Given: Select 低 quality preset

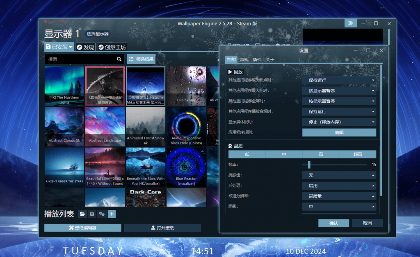Looking at the screenshot, I should point(247,154).
